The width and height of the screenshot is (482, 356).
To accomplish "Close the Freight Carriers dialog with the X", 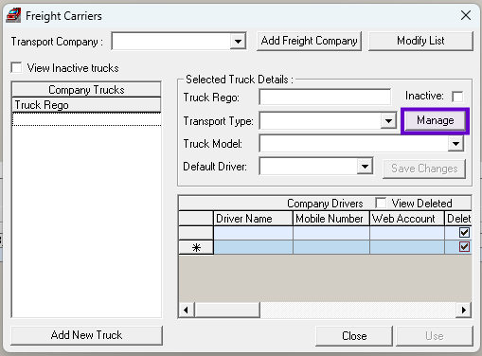I will pyautogui.click(x=466, y=15).
